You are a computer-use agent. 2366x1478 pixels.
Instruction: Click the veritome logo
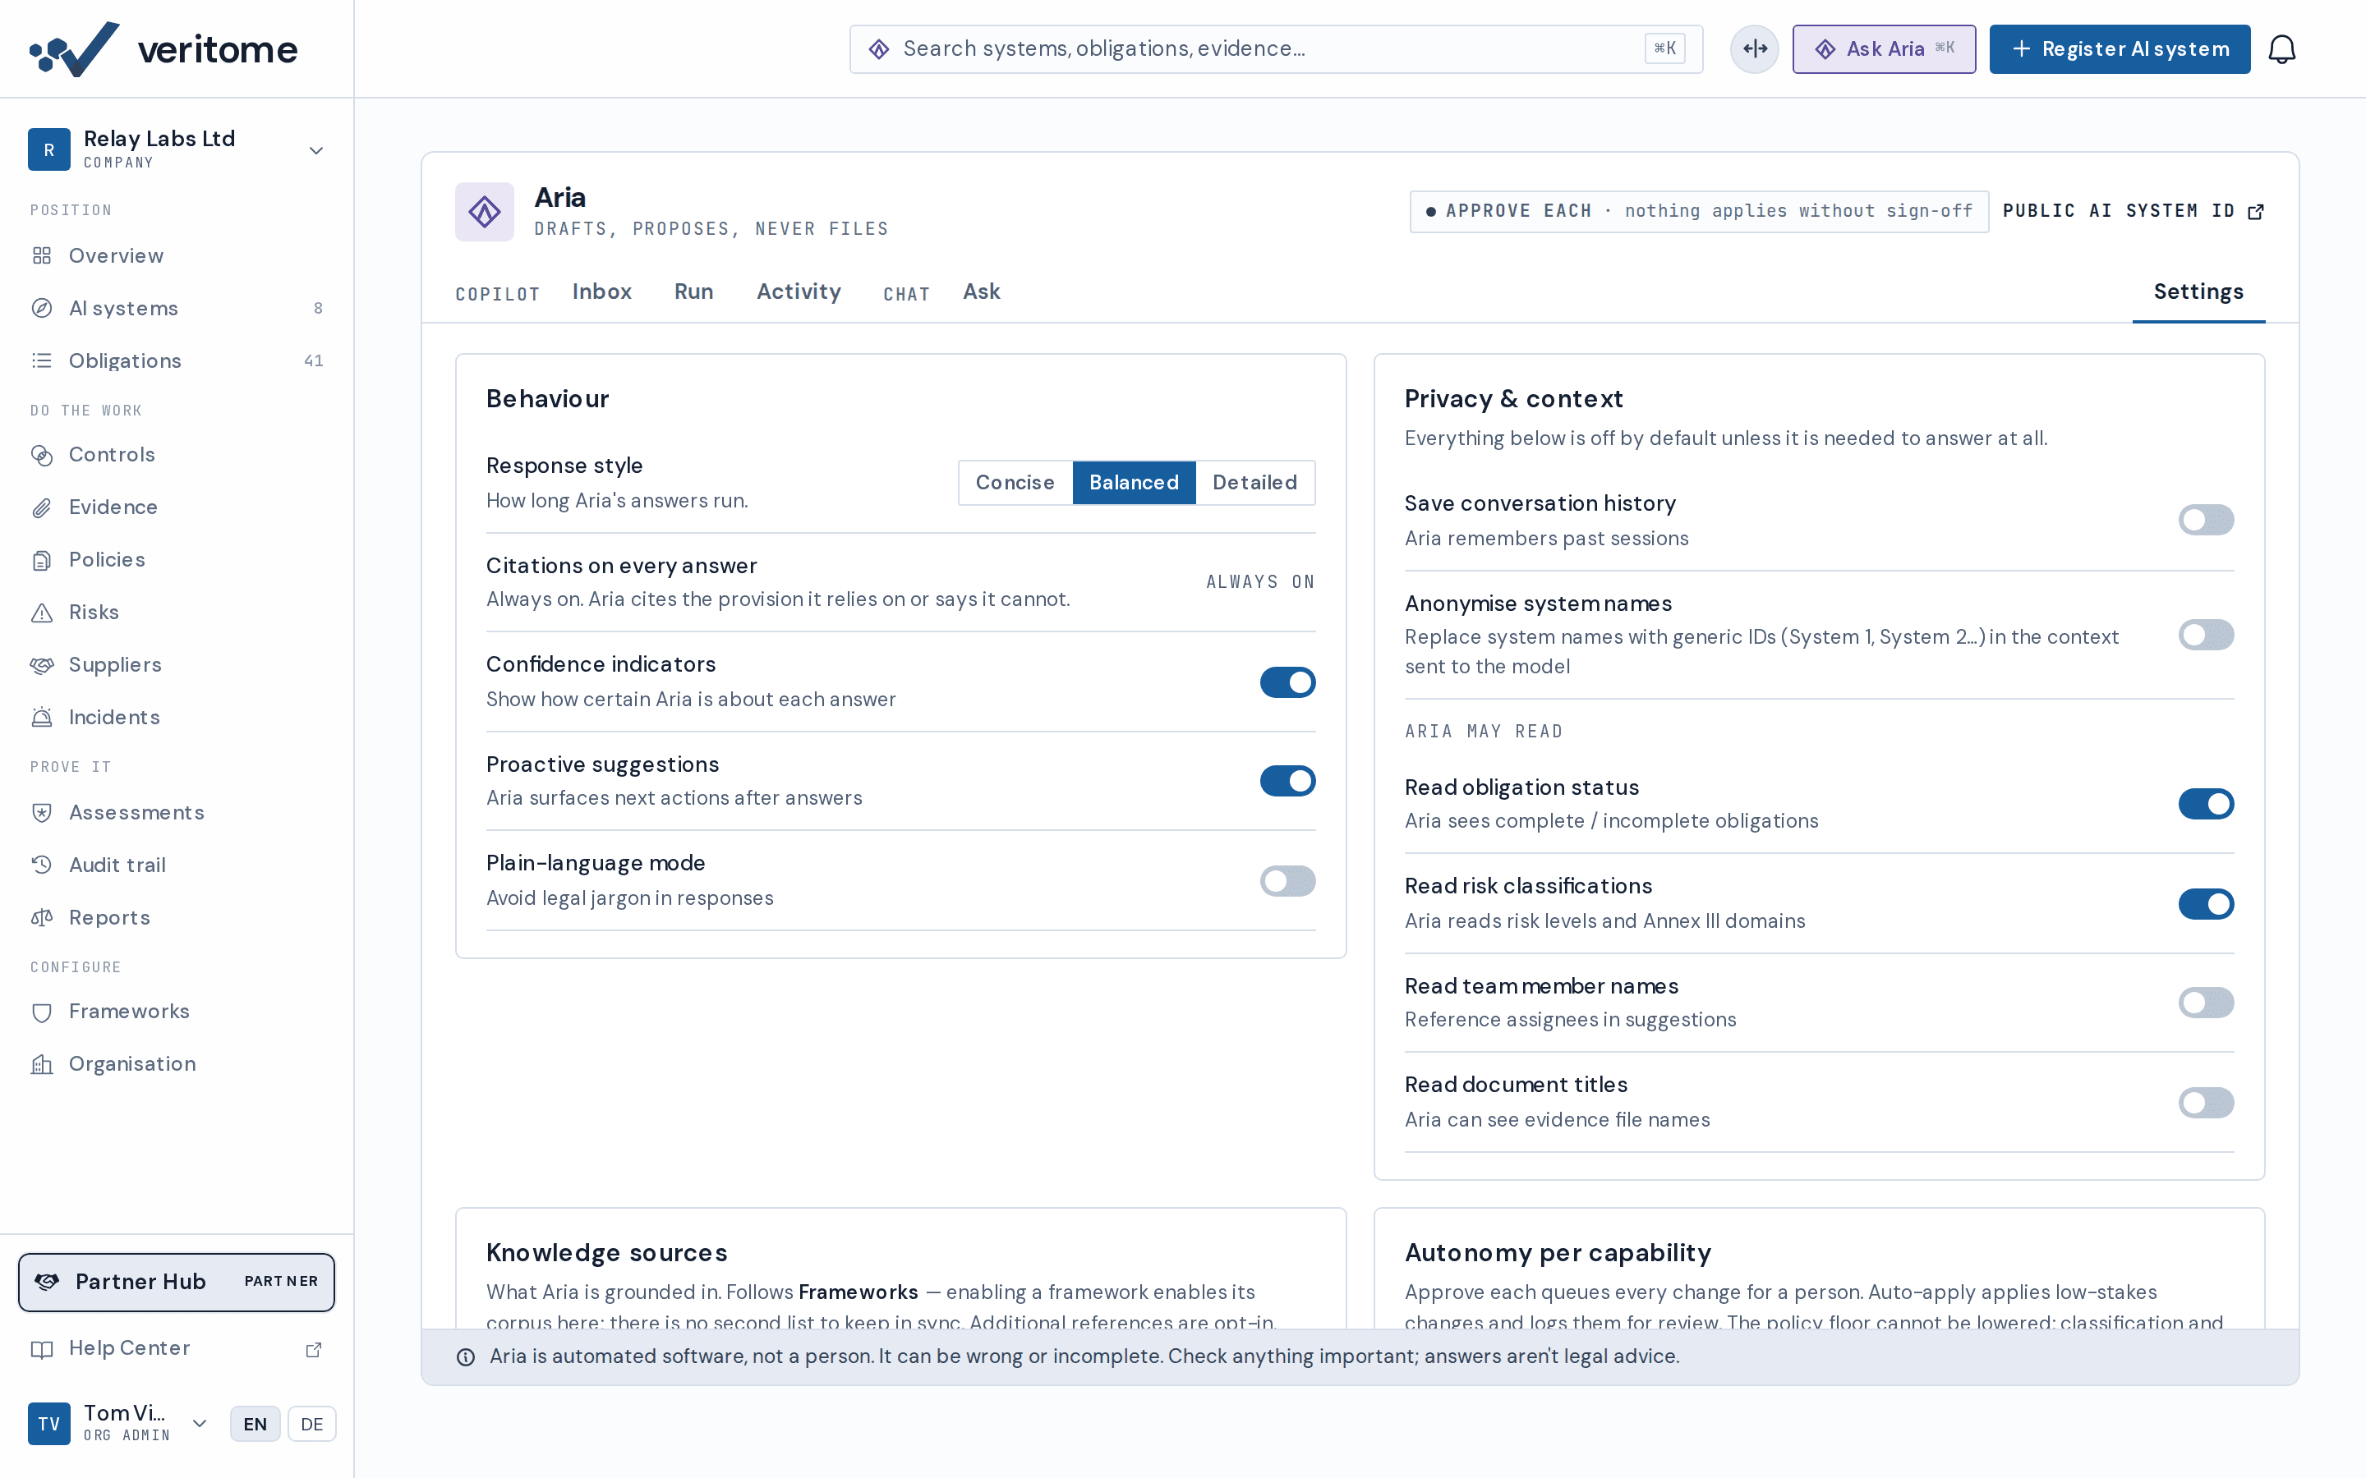163,49
